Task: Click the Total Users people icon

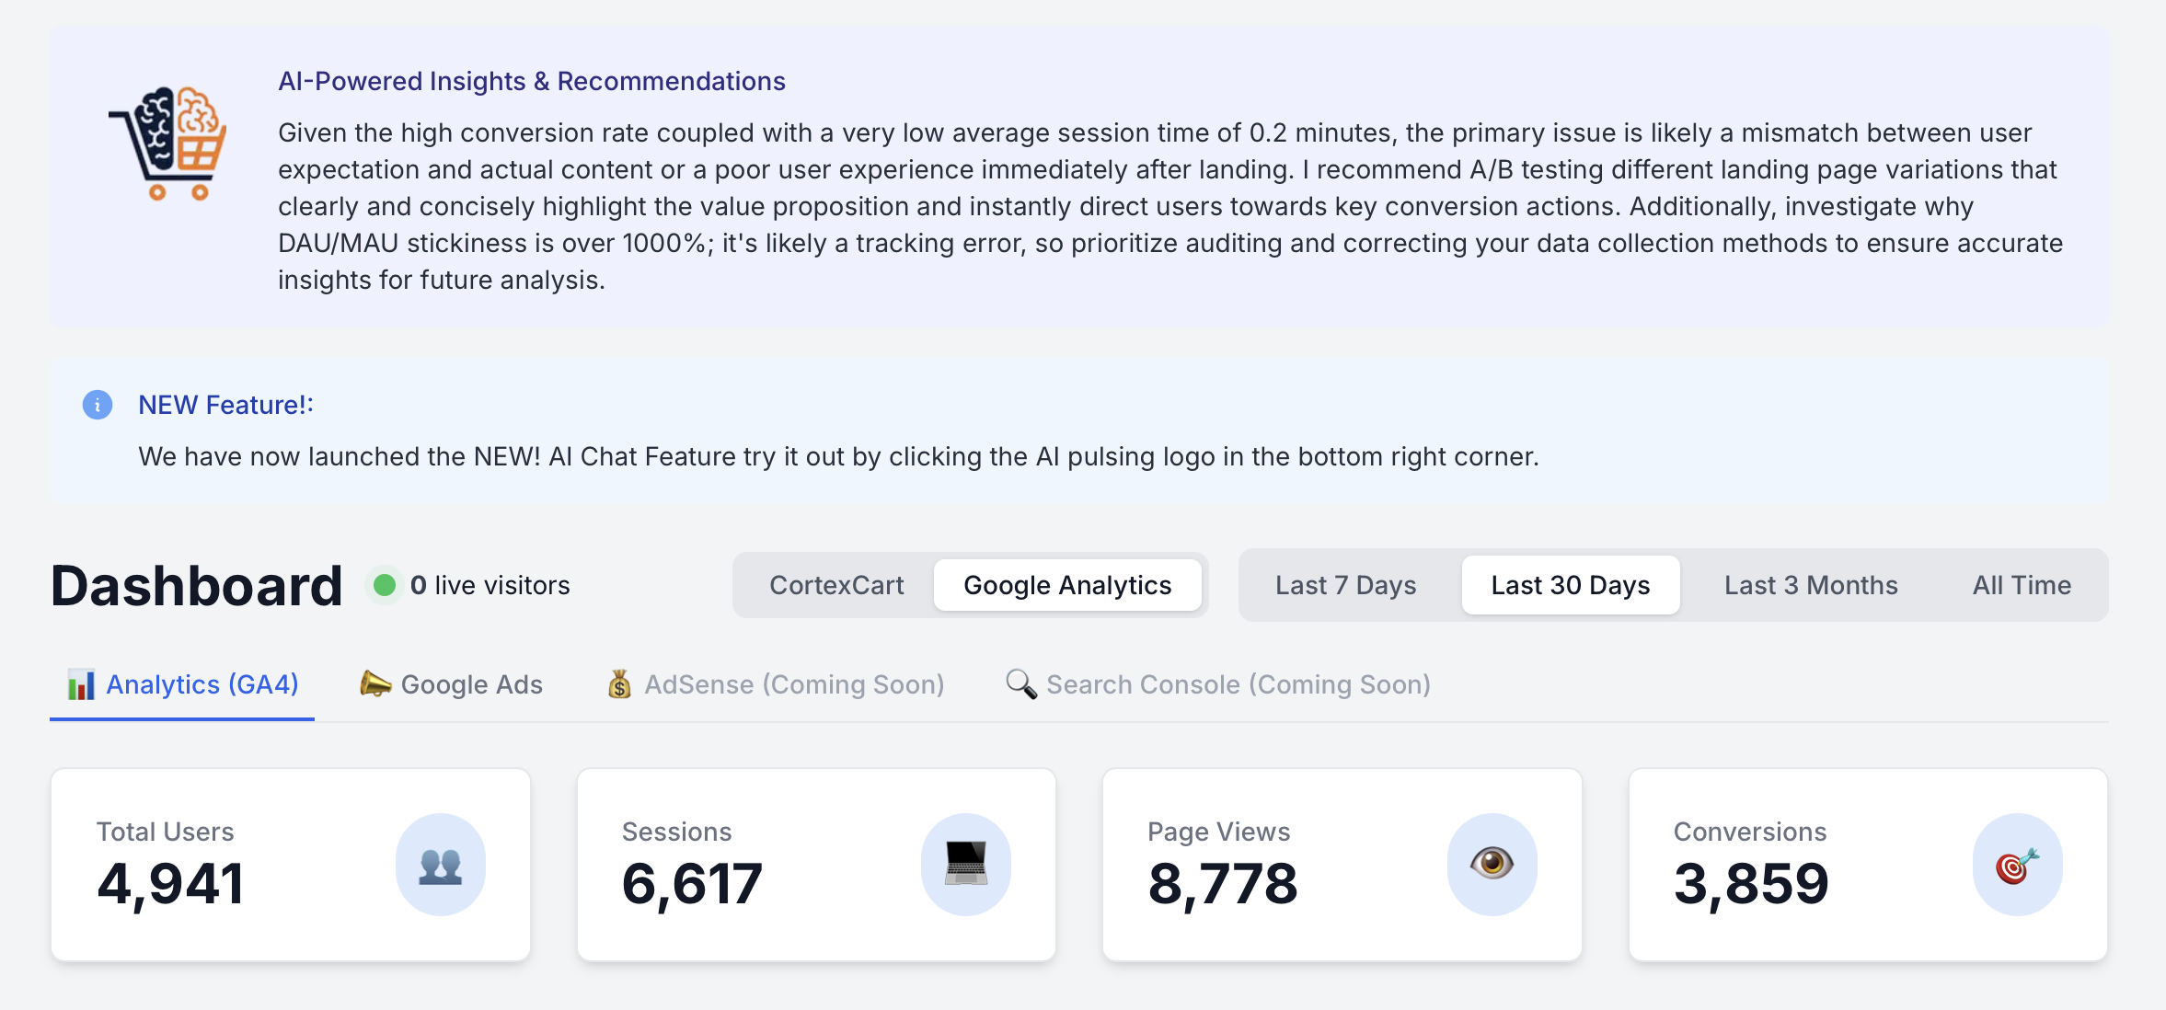Action: click(440, 865)
